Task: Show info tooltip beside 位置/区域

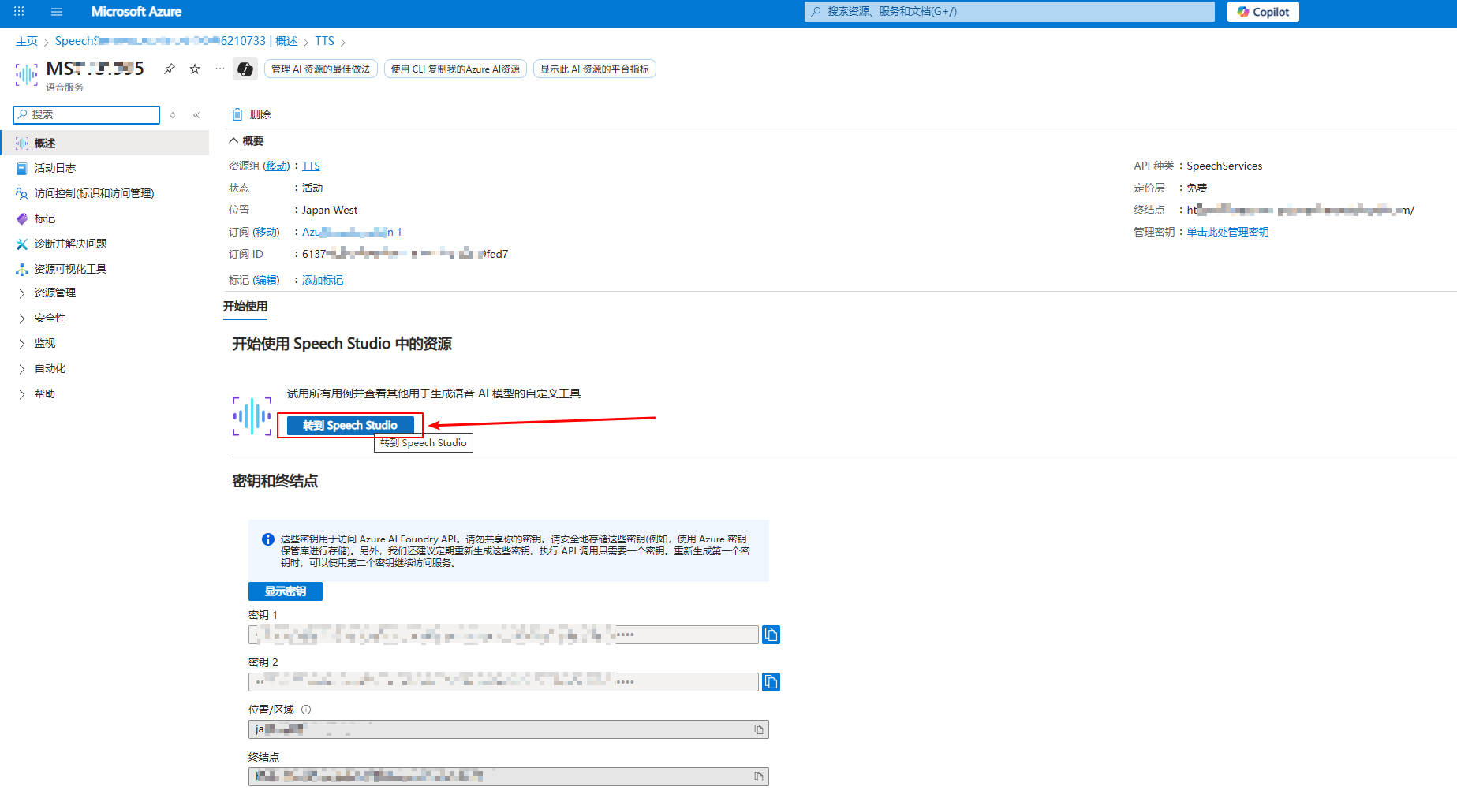Action: [306, 710]
